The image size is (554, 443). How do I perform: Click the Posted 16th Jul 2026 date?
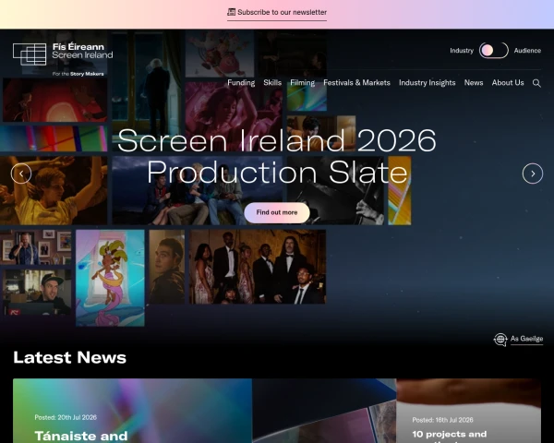coord(442,420)
